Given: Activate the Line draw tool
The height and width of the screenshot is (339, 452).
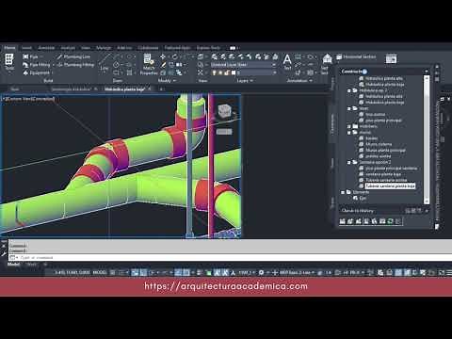Looking at the screenshot, I should (105, 62).
